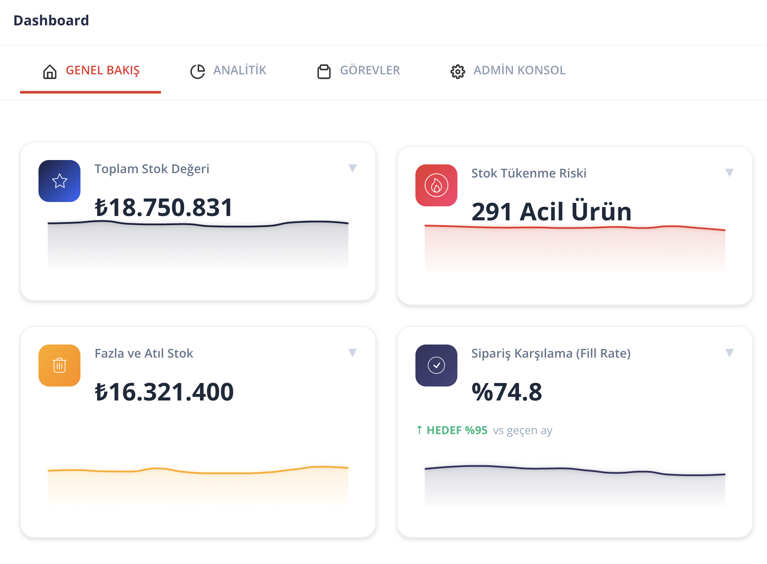Expand the Stok Tükenme Riski dropdown arrow

pos(729,173)
